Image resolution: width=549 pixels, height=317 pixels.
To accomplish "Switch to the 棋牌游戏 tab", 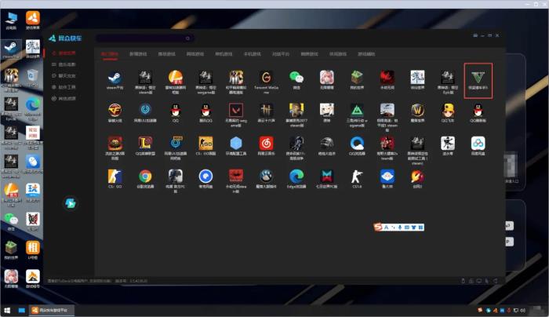I will 309,54.
